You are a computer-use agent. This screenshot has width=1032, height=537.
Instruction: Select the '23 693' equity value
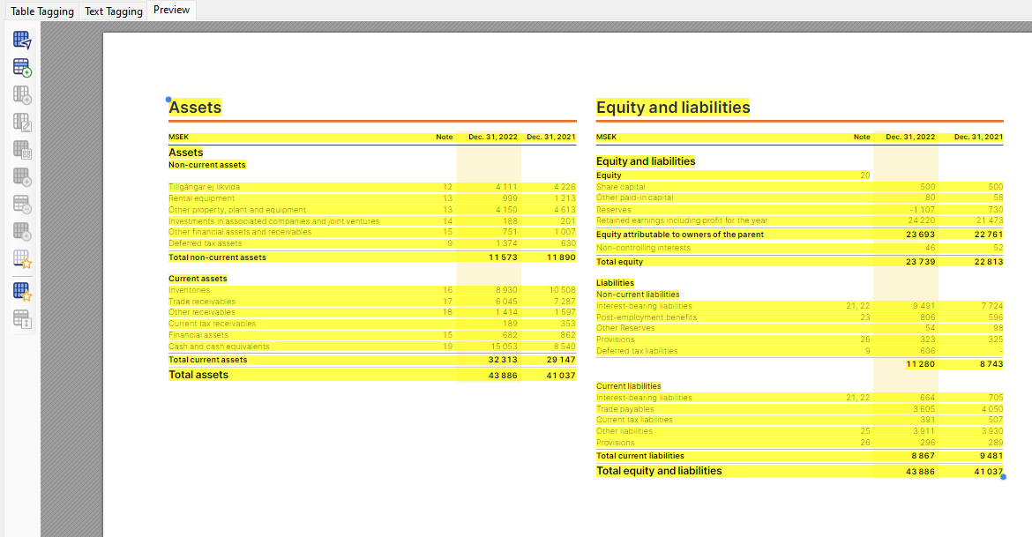coord(920,235)
